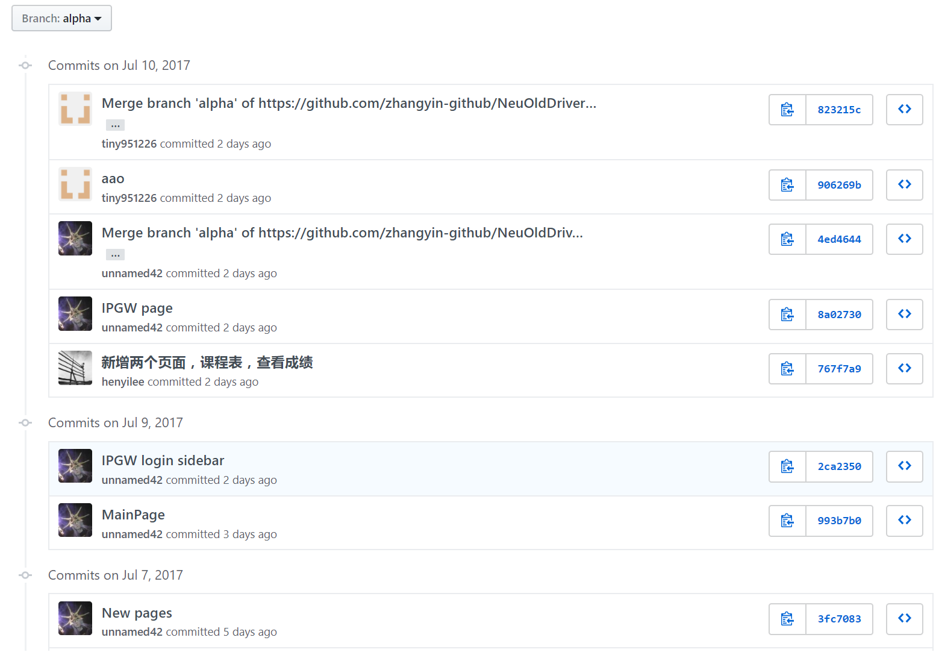Open author unnamed42 under 'MainPage'
936x655 pixels.
point(132,534)
